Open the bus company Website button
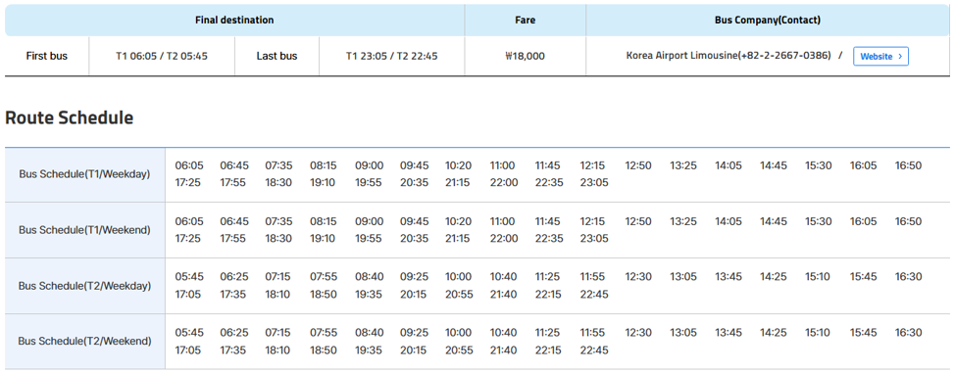Viewport: 955px width, 373px height. click(x=880, y=56)
